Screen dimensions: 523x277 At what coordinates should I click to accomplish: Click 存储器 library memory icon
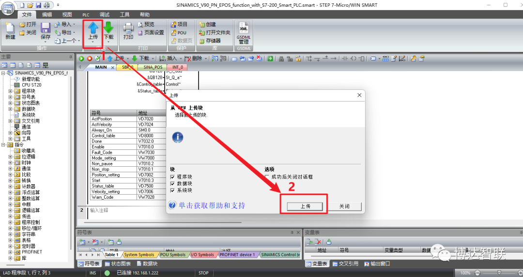point(202,41)
